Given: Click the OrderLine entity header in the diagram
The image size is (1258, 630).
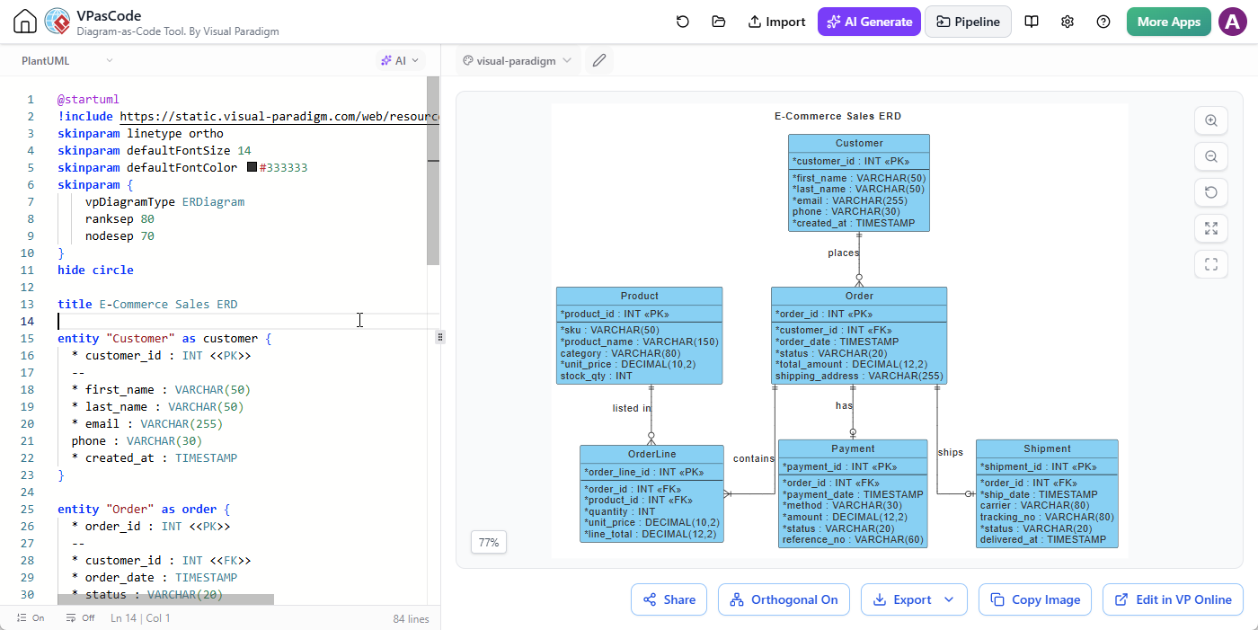Looking at the screenshot, I should point(651,454).
